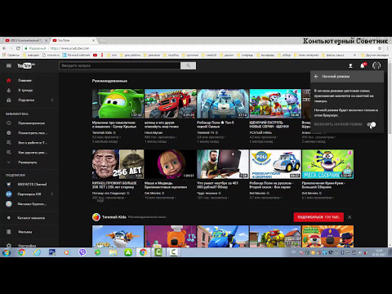Open the для работы bookmark folder
392x294 pixels.
[x=130, y=55]
